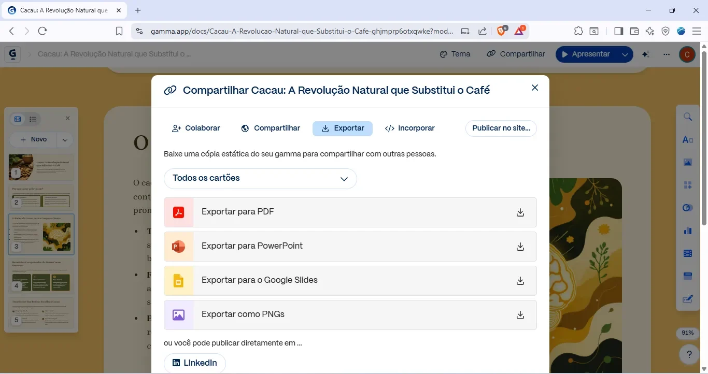Add new card with Novo
This screenshot has height=374, width=708.
coord(33,139)
